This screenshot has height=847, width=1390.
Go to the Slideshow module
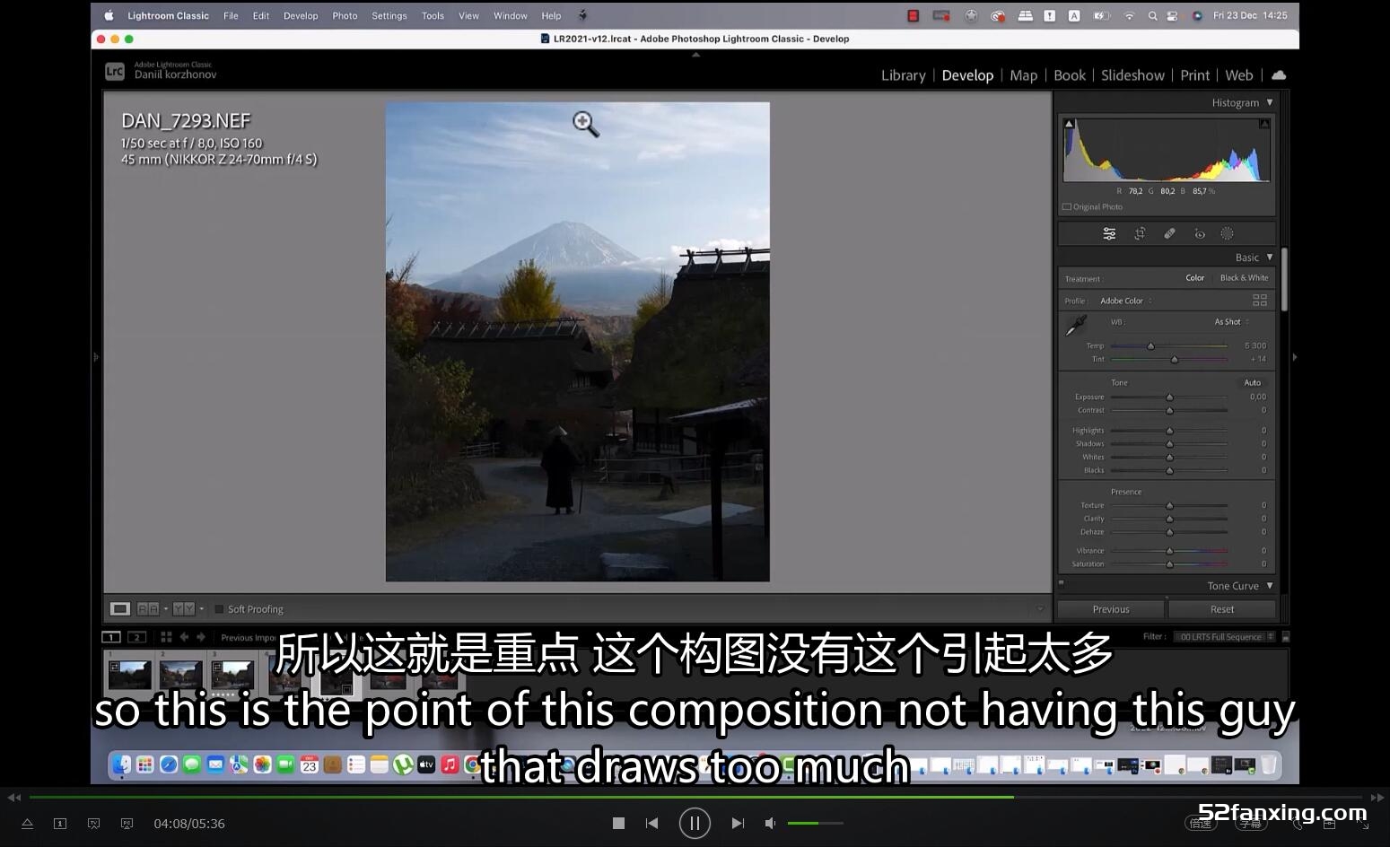click(x=1132, y=75)
